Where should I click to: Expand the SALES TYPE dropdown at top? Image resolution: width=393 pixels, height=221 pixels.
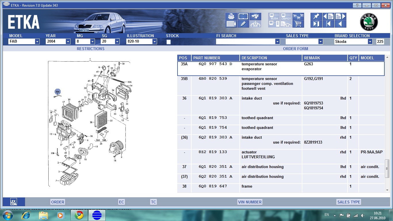point(320,41)
